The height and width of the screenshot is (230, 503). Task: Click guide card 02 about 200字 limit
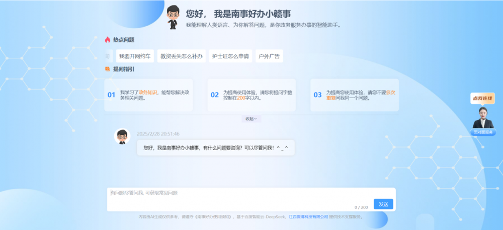click(x=251, y=95)
